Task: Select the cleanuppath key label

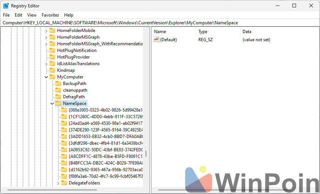Action: click(x=75, y=90)
